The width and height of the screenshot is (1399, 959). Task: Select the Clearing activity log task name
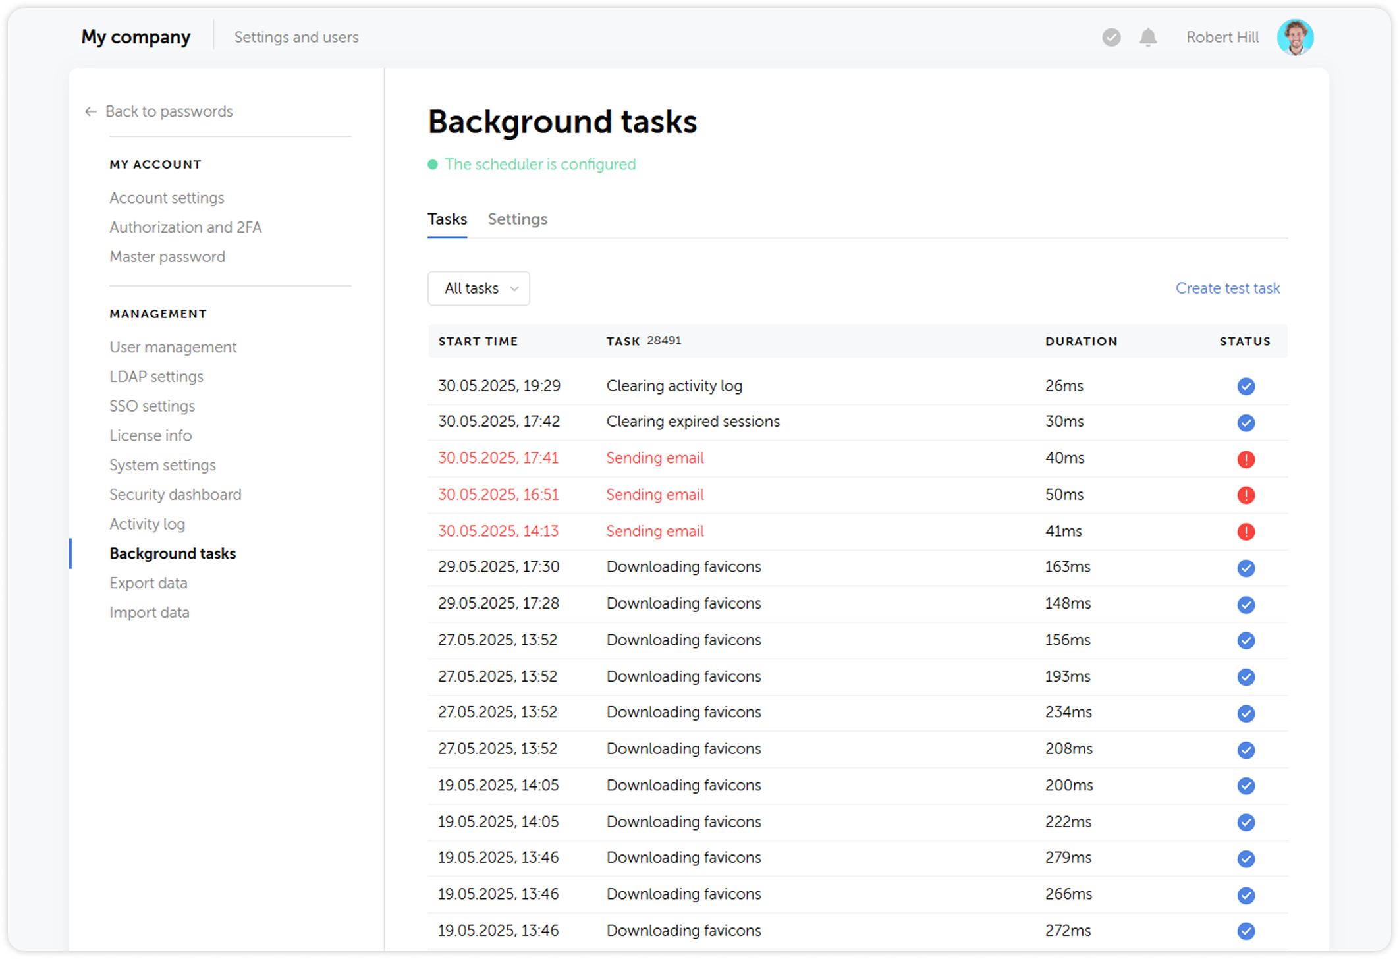pos(674,386)
